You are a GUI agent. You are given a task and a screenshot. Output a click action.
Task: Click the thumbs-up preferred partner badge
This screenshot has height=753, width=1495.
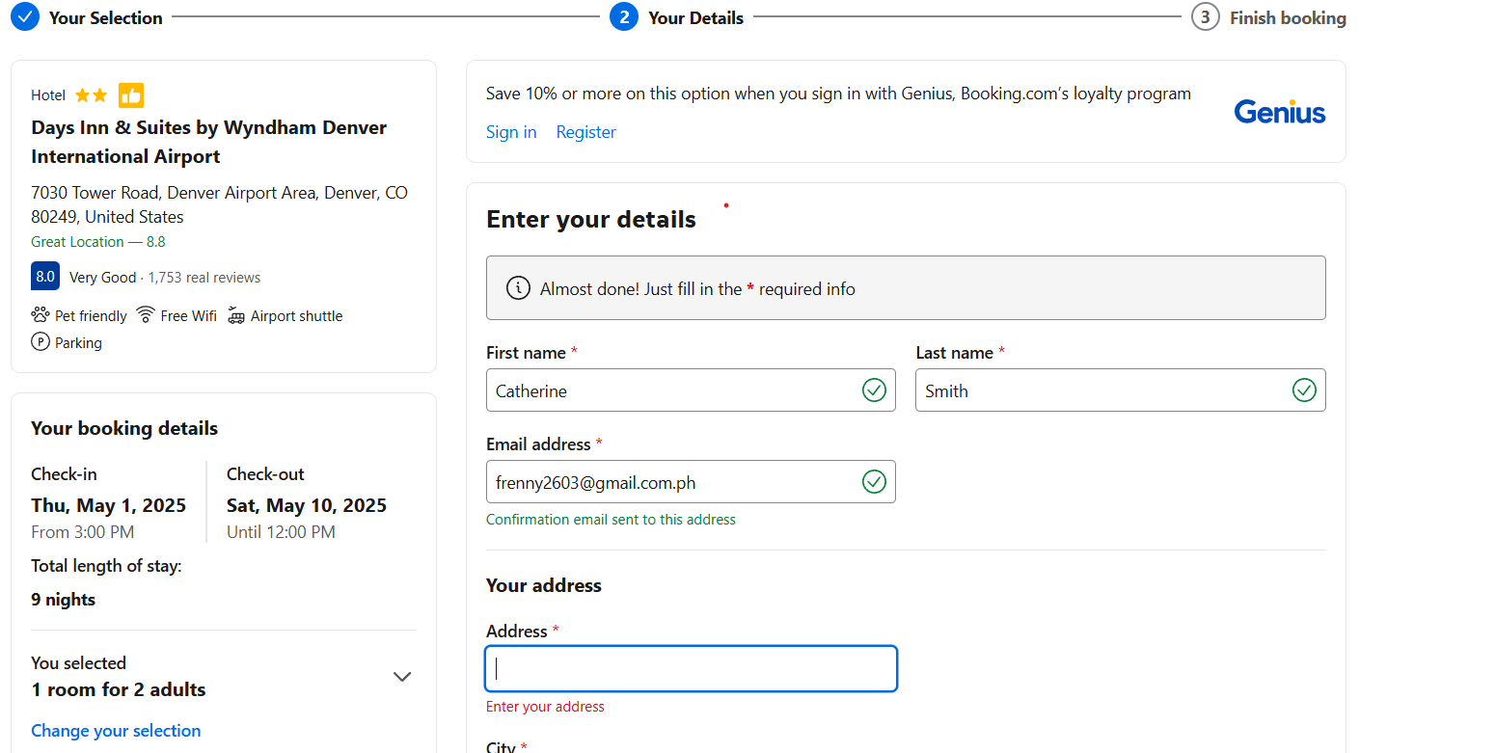[x=131, y=95]
